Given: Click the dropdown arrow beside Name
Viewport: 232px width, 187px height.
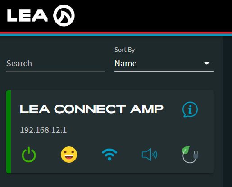Looking at the screenshot, I should tap(207, 63).
